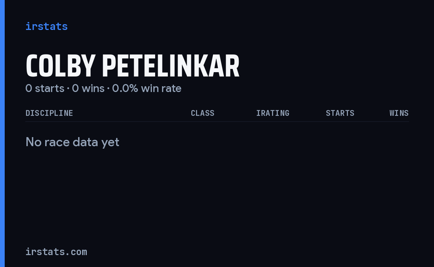This screenshot has width=434, height=267.
Task: Click the "0 starts" summary stat
Action: click(x=45, y=88)
